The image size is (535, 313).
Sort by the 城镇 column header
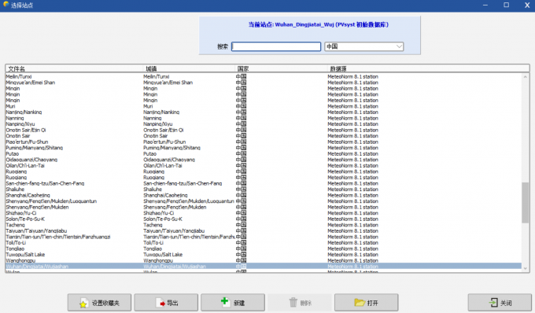coord(189,68)
